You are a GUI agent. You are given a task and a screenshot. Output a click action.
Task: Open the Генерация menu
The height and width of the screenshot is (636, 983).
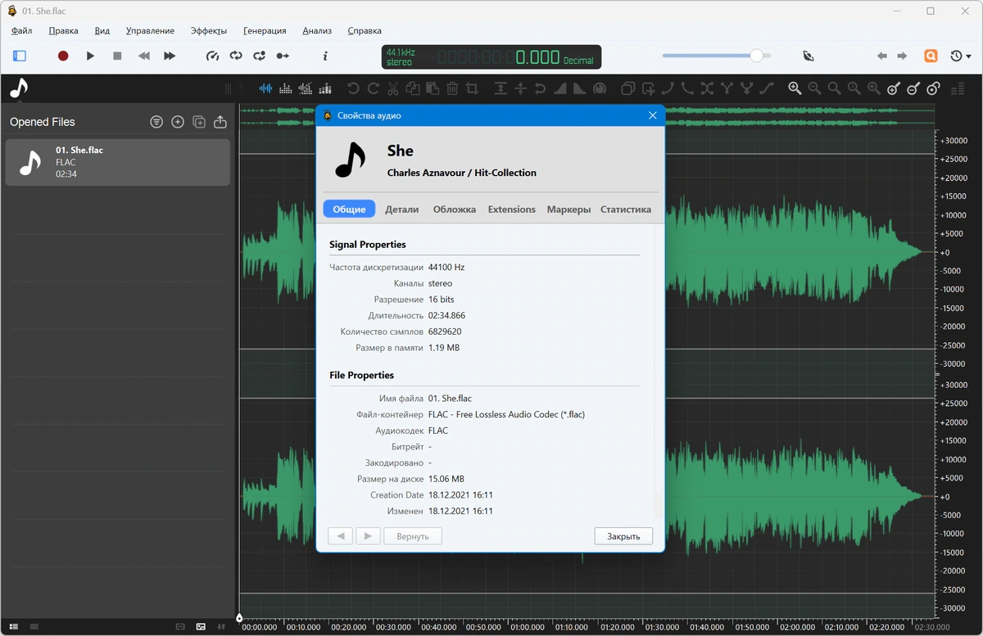coord(265,30)
